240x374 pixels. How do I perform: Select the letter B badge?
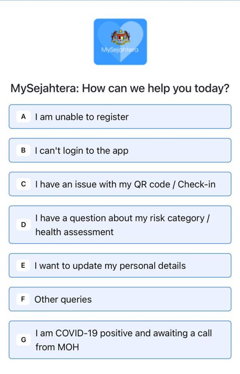click(23, 150)
